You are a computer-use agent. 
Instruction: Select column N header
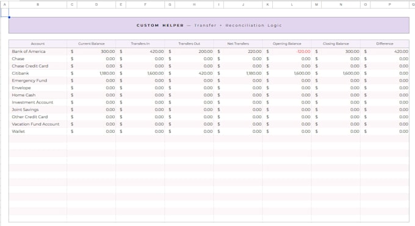pos(341,4)
